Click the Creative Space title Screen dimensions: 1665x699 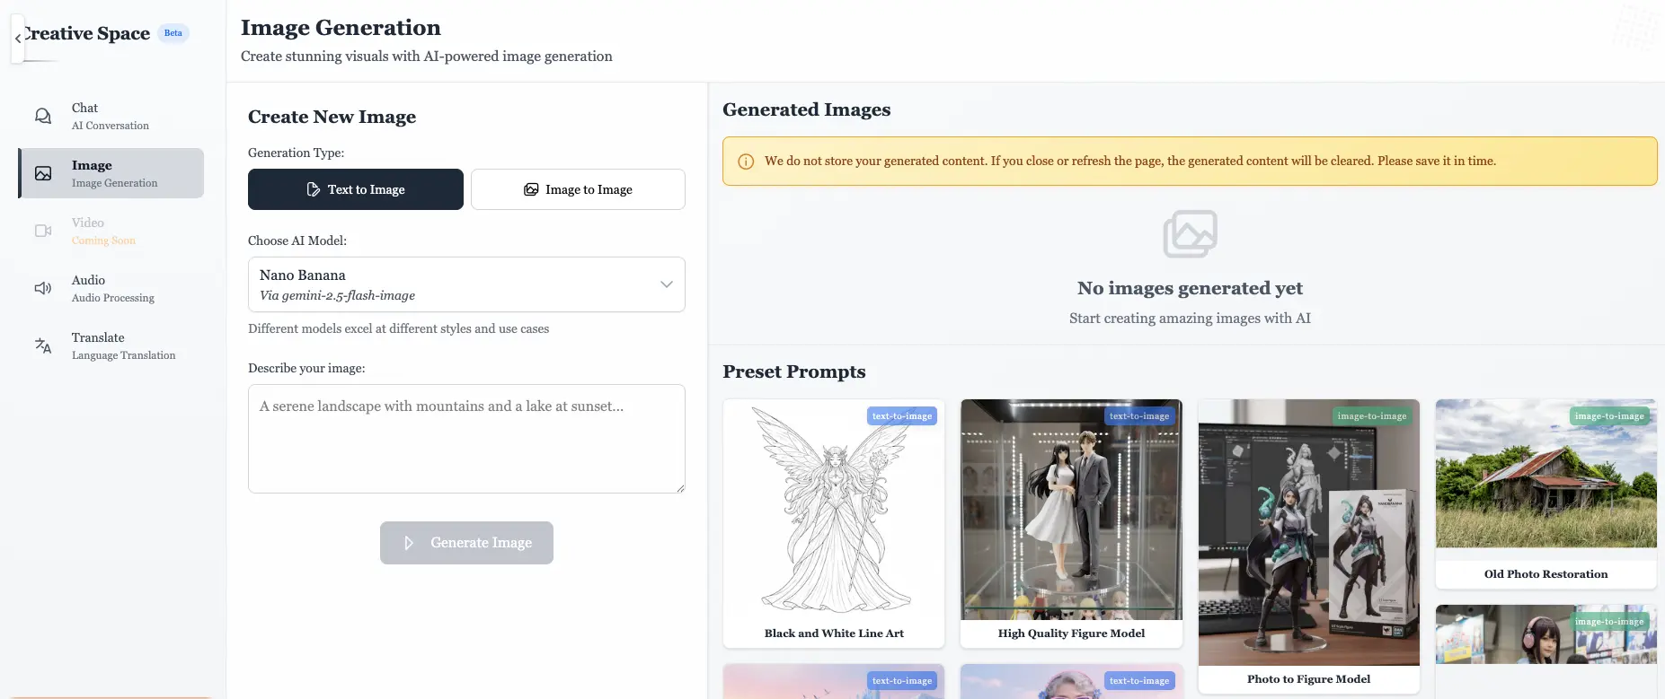coord(87,33)
